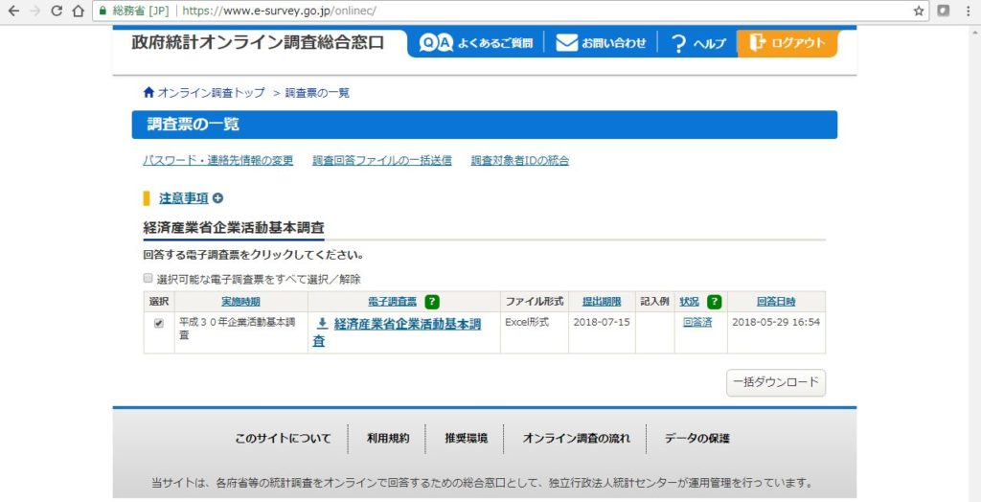Click the 回答済 status link
Viewport: 981px width, 502px height.
pyautogui.click(x=697, y=323)
